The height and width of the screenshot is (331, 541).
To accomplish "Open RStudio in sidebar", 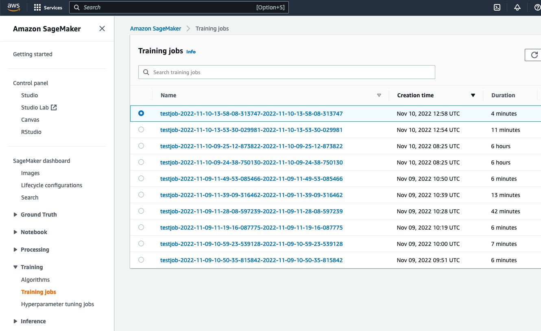I will point(31,132).
